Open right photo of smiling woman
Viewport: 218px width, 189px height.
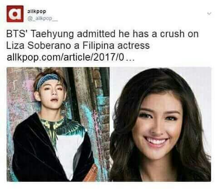(x=160, y=124)
